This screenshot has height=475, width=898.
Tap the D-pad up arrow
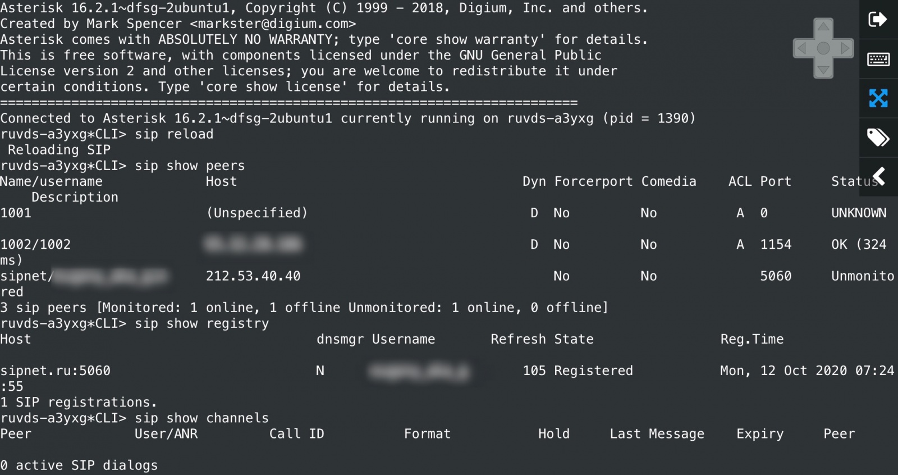[x=823, y=26]
